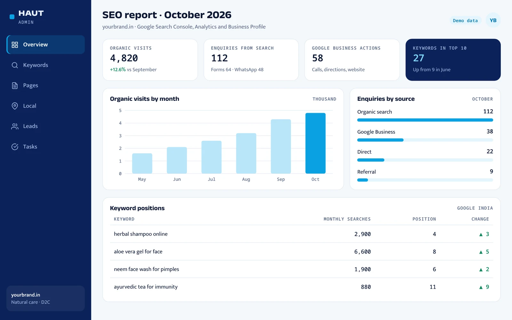Click the 1,900 monthly searches value

[x=363, y=269]
